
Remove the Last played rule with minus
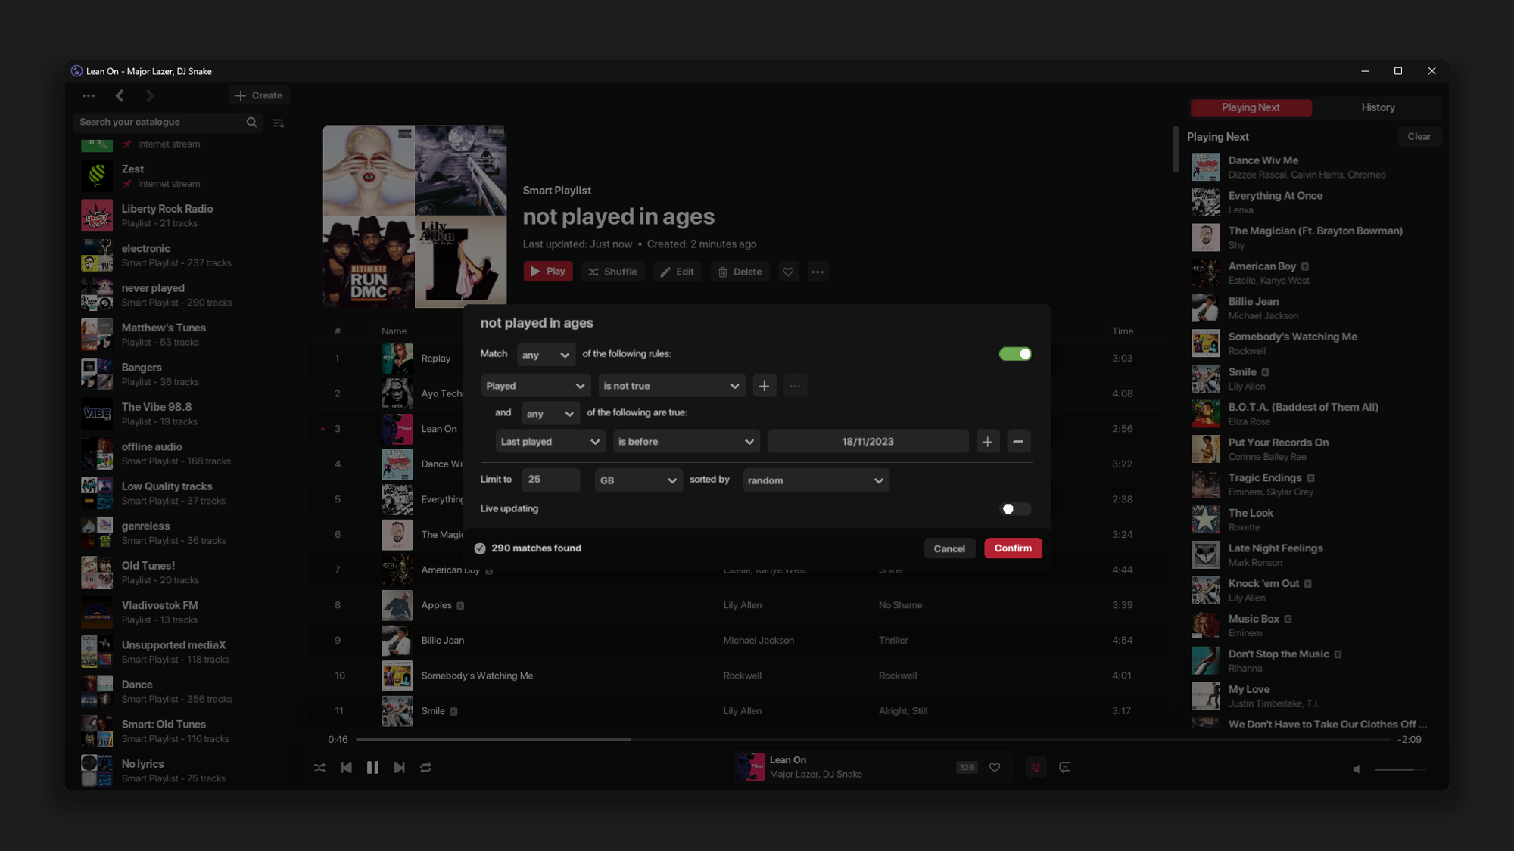pyautogui.click(x=1018, y=442)
